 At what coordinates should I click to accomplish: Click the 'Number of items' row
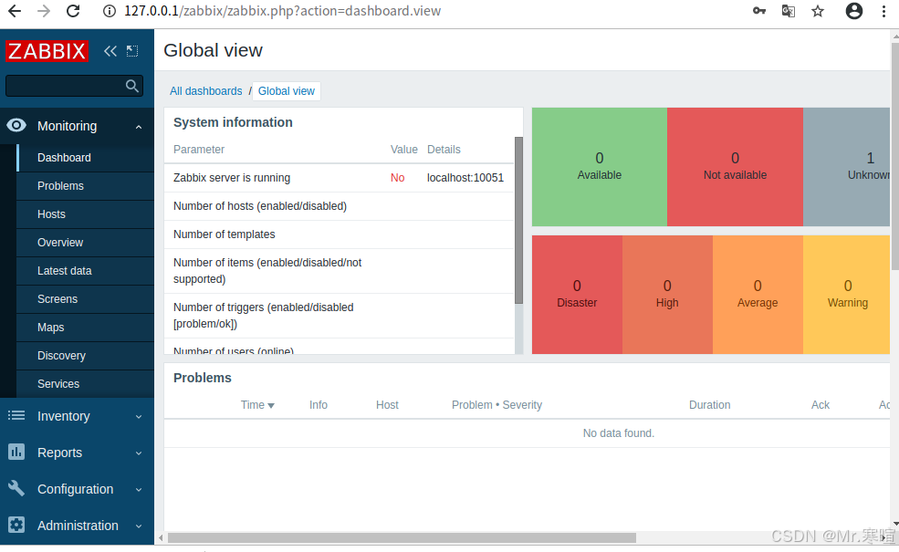click(339, 271)
